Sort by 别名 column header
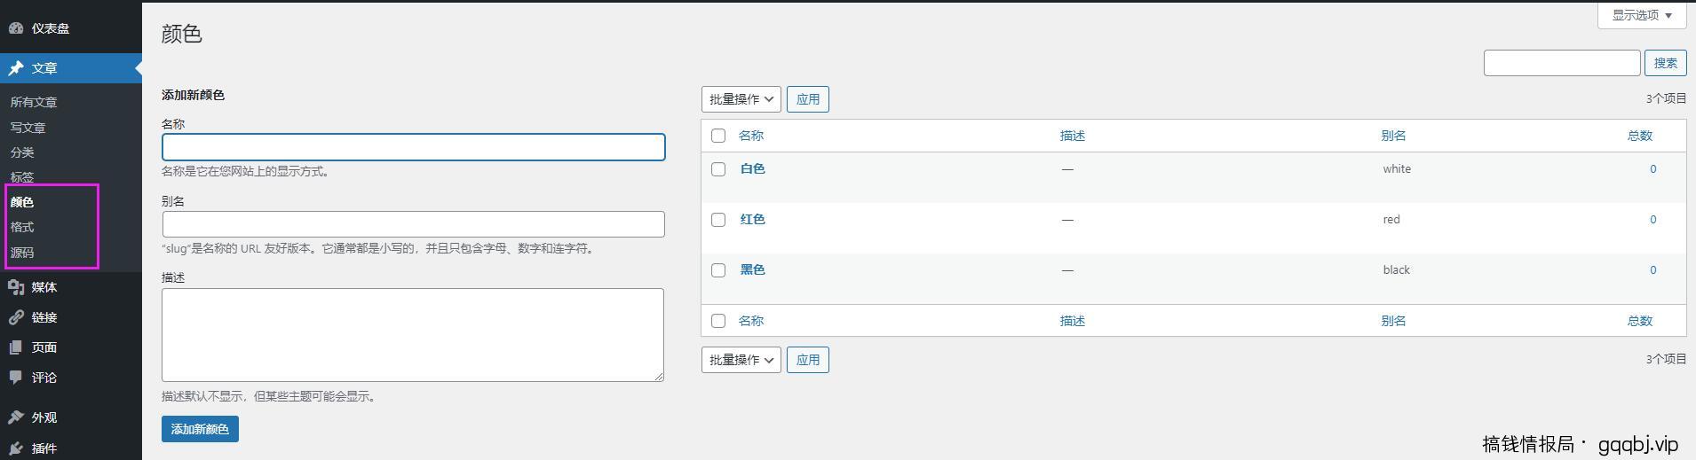 point(1394,136)
